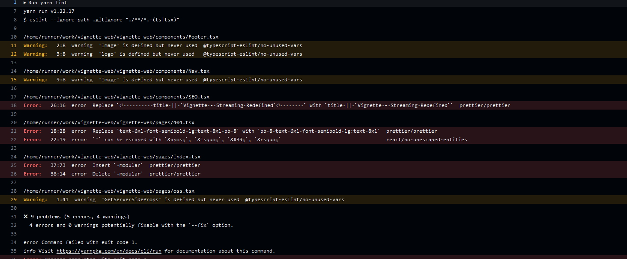Click the ▶ disclosure triangle on line 1
Viewport: 627px width, 259px height.
click(x=25, y=3)
